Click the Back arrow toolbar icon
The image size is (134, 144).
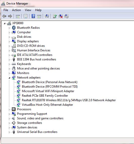click(x=4, y=16)
